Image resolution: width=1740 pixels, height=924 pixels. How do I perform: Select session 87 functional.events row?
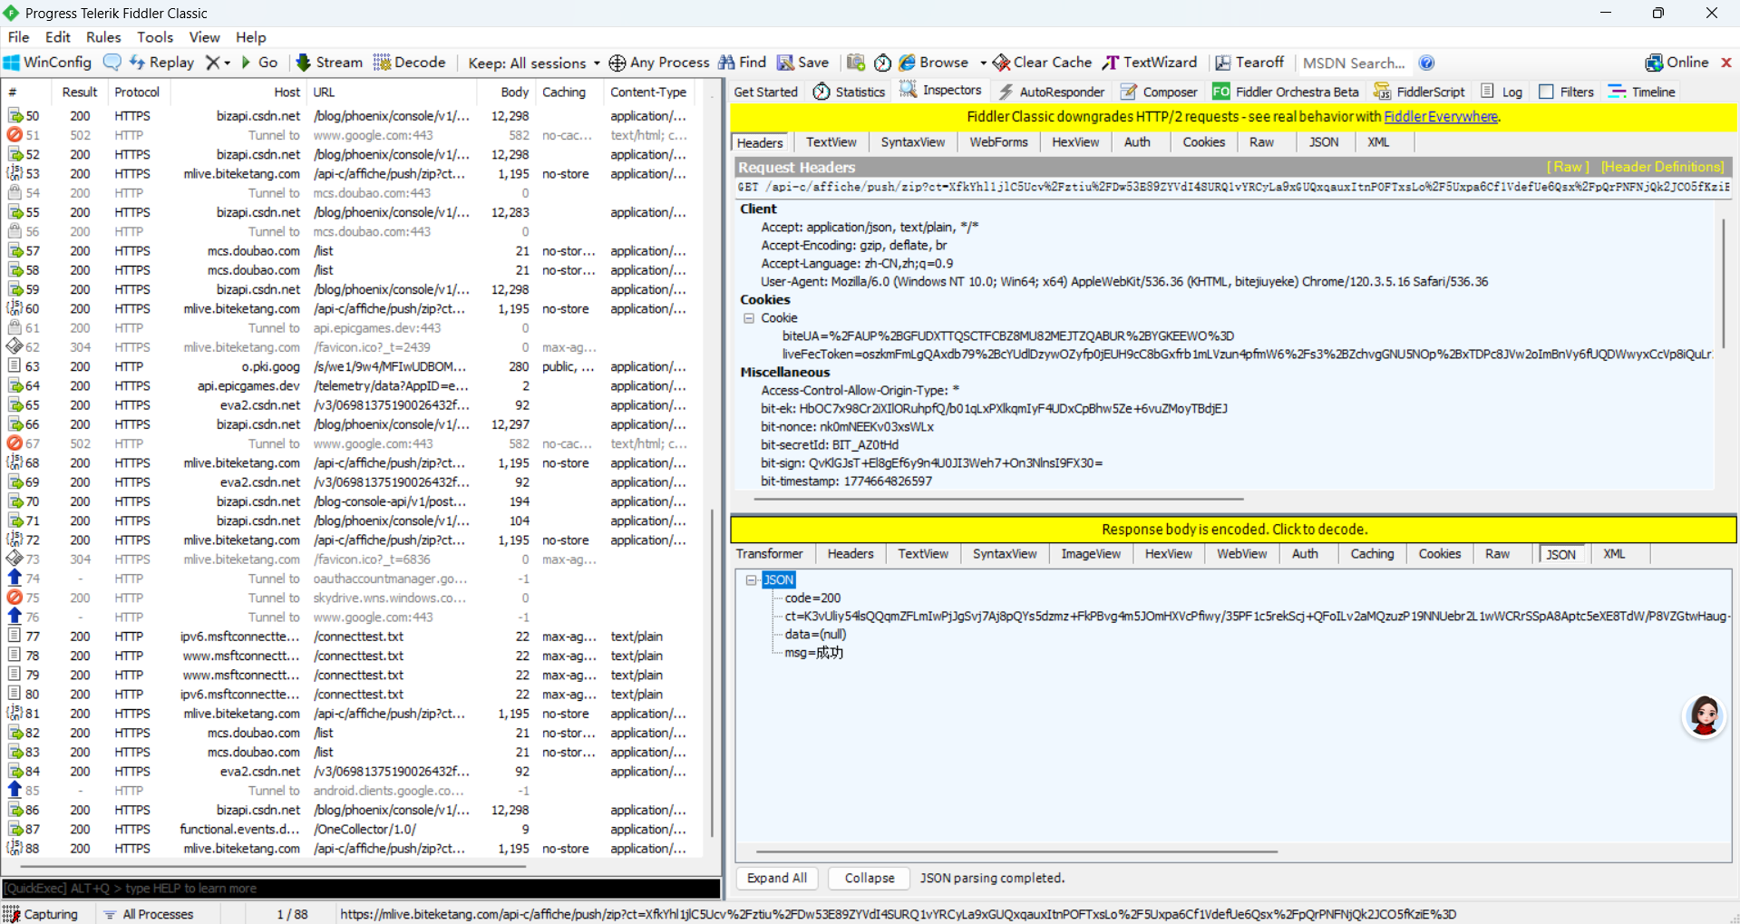(x=354, y=830)
